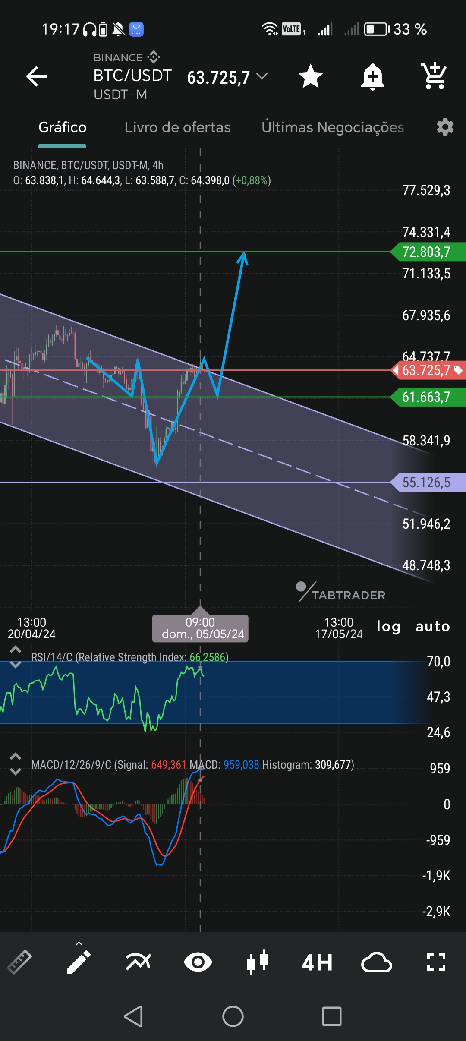Tap the headphones status icon
The image size is (466, 1041).
pyautogui.click(x=90, y=29)
